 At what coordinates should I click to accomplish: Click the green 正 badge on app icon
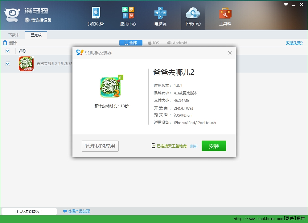click(x=121, y=77)
